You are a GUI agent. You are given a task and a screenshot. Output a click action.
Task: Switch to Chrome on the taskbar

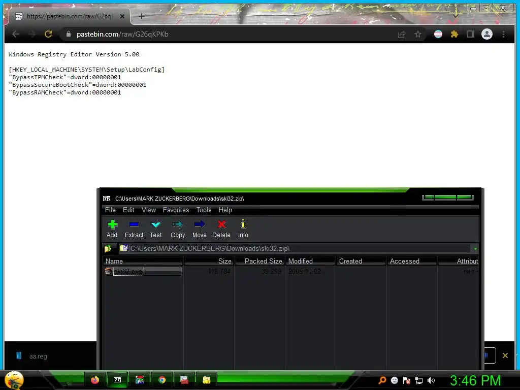162,380
